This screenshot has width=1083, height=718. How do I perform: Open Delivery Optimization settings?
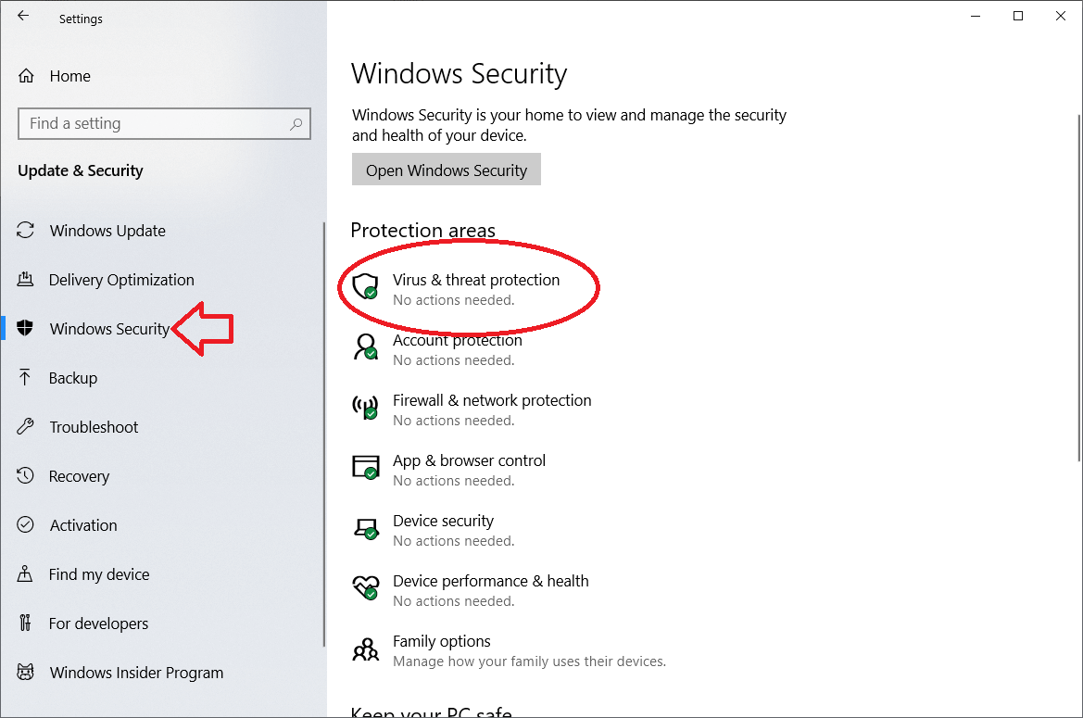tap(121, 279)
